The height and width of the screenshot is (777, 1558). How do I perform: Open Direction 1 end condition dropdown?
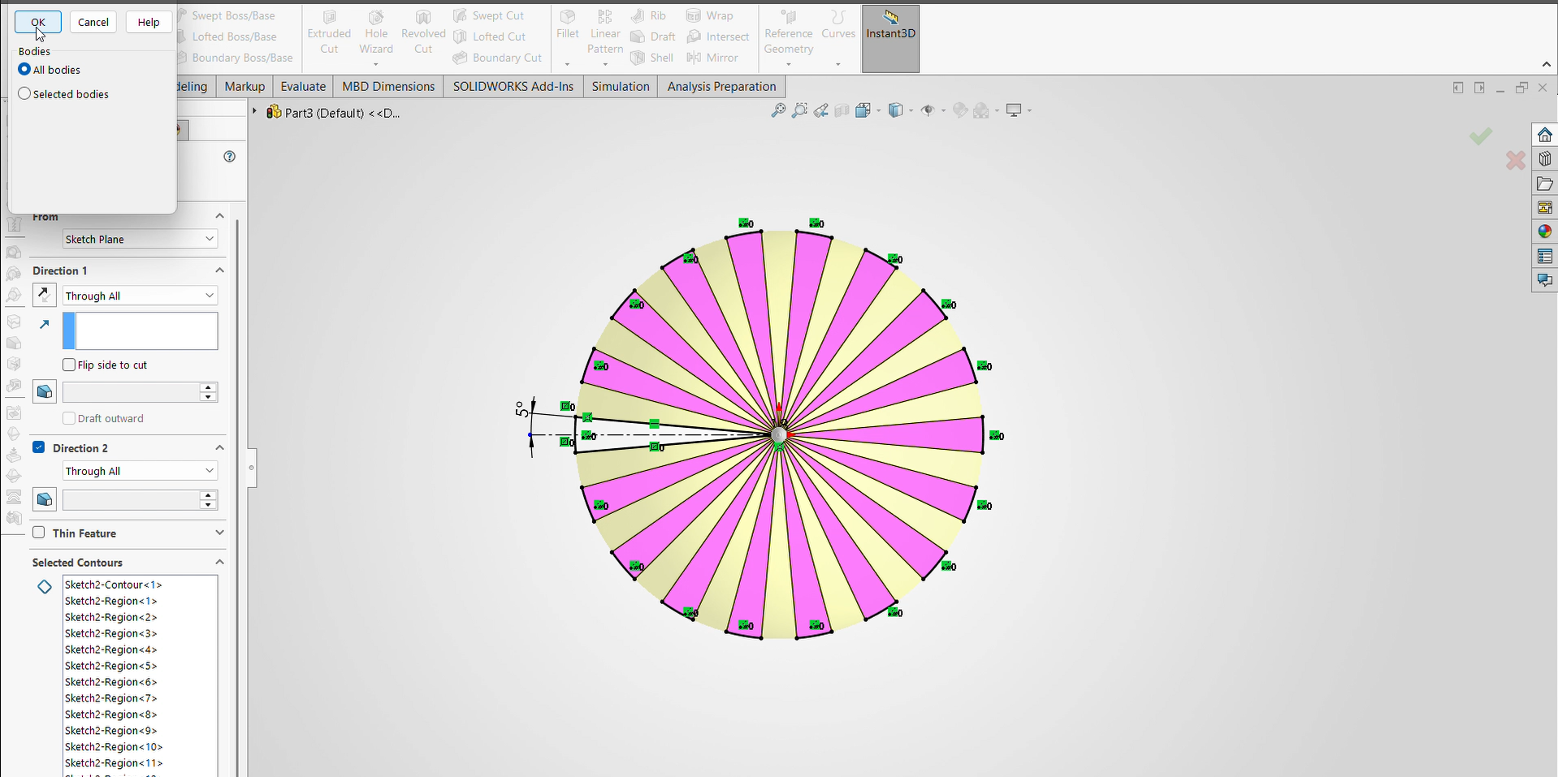[x=141, y=296]
